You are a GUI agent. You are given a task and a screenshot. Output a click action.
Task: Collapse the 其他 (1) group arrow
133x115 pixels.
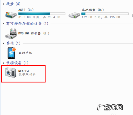tap(3, 43)
